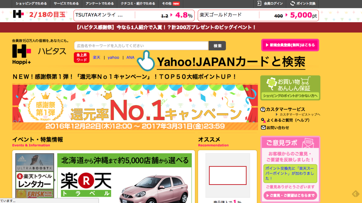Click the letter icon in ご意見ラボ header
This screenshot has height=203, width=362.
tap(308, 143)
